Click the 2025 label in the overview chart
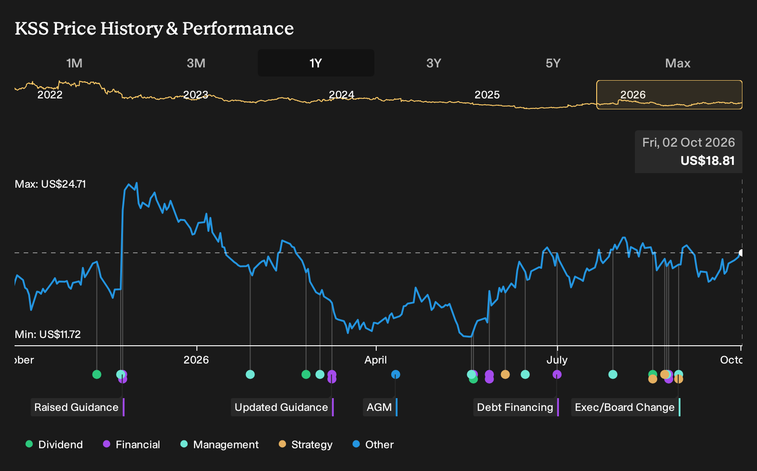This screenshot has width=757, height=471. [x=487, y=95]
